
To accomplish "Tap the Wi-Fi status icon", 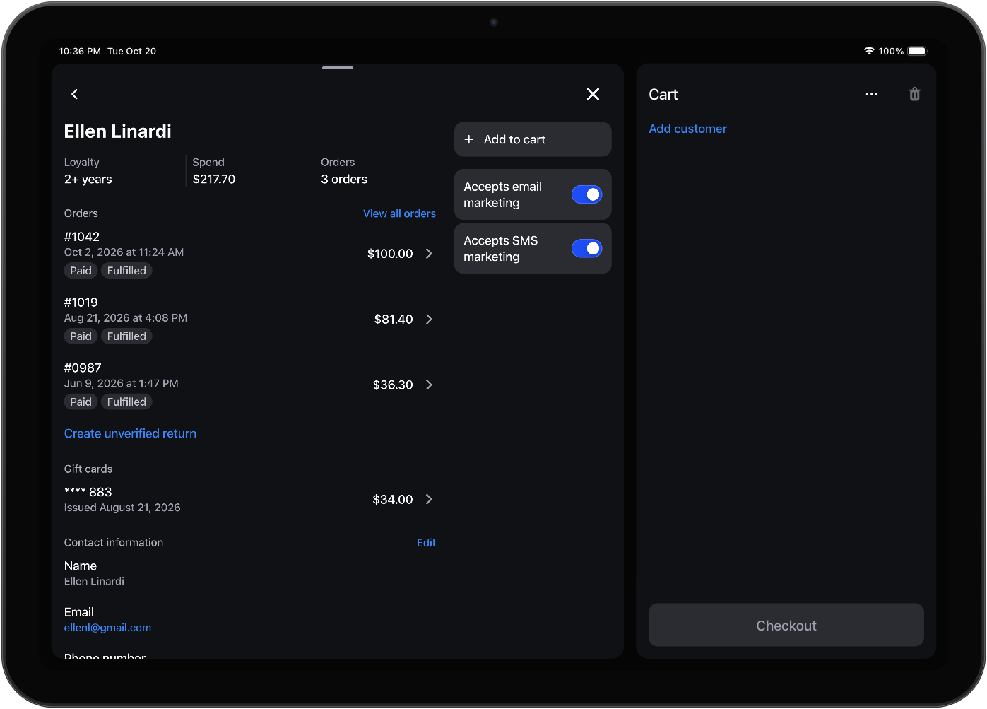I will click(x=869, y=51).
